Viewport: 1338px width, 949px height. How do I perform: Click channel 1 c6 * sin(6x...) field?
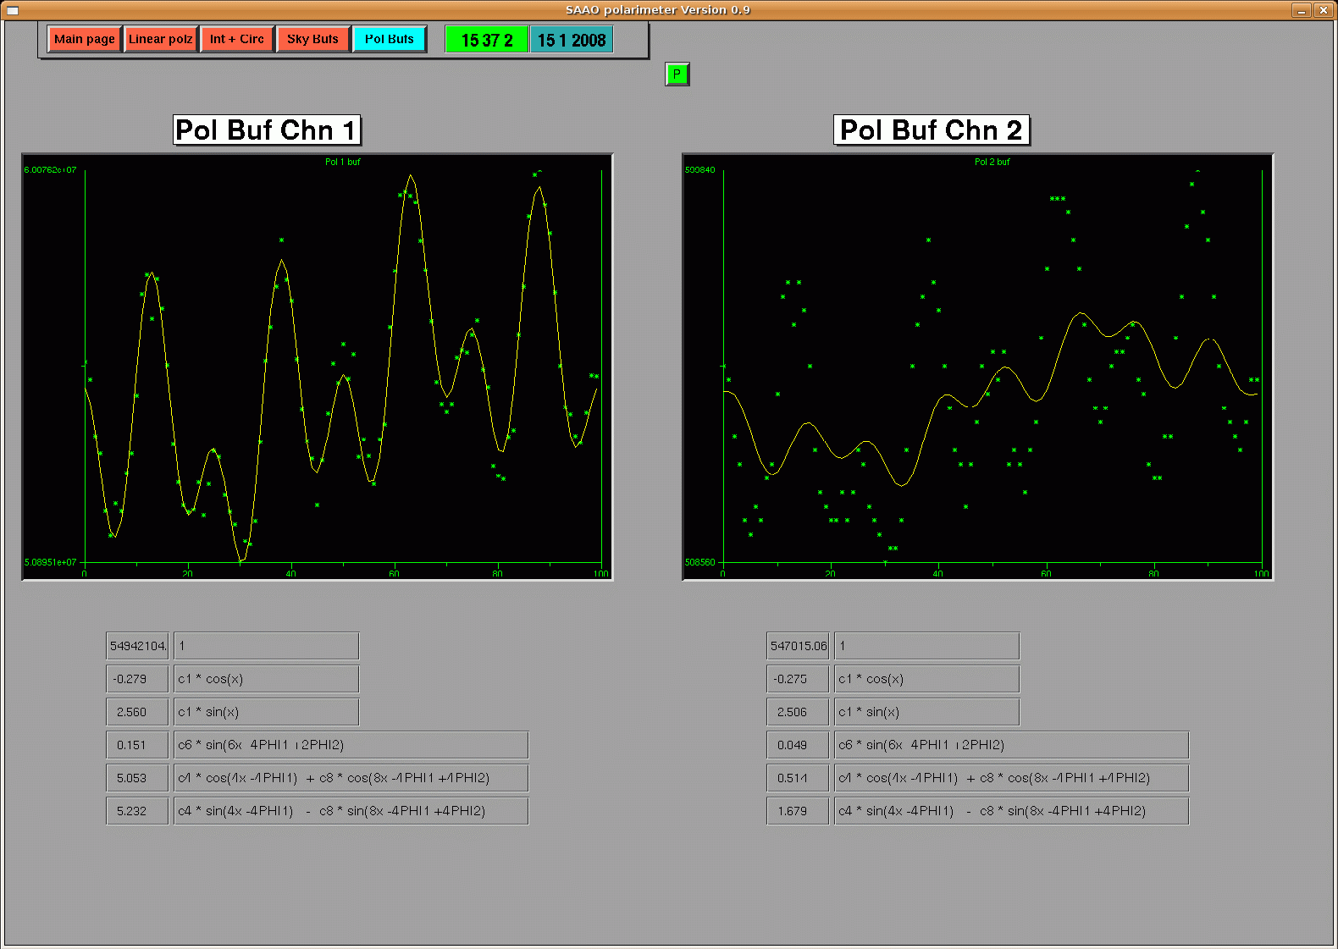[351, 745]
